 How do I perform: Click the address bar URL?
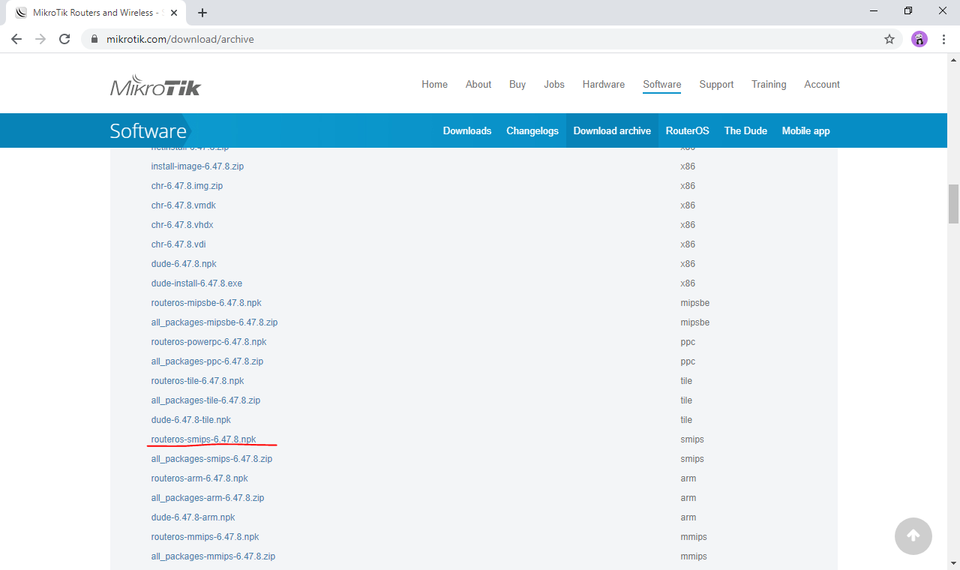click(x=180, y=39)
